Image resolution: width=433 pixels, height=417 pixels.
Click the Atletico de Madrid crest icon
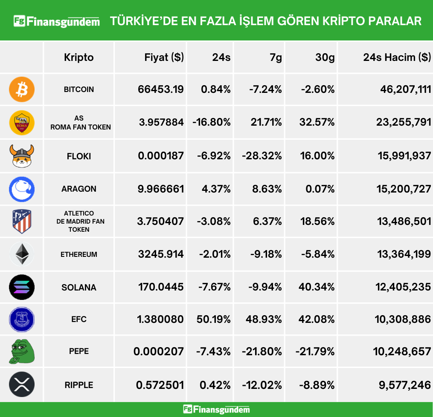pos(22,221)
